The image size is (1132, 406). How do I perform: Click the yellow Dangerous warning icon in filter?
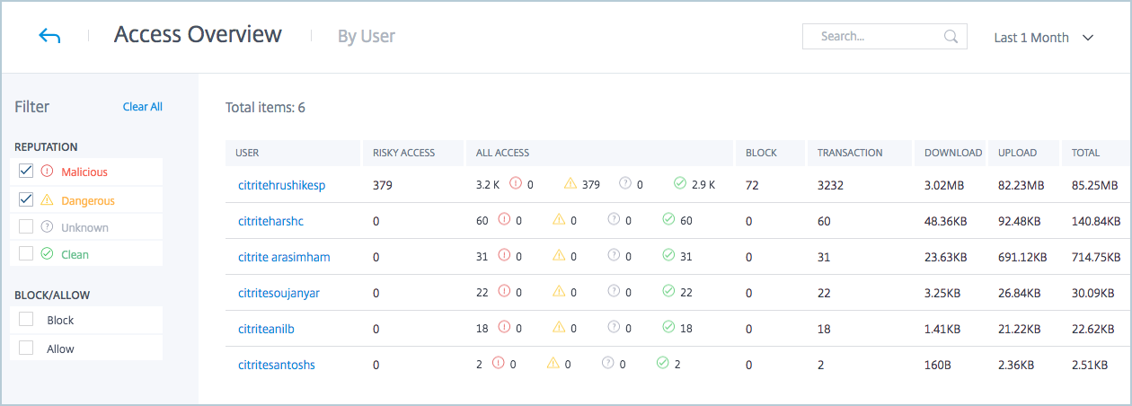click(48, 200)
